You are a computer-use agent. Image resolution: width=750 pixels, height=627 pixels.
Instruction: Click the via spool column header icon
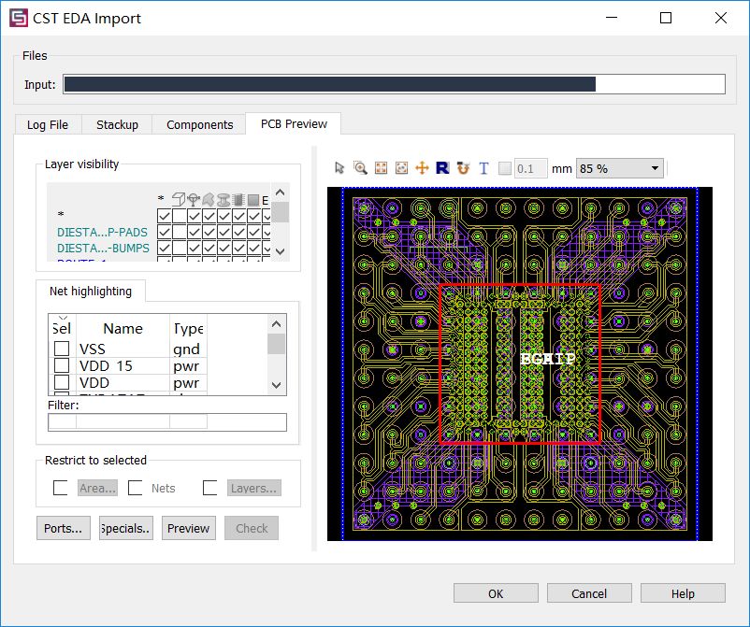tap(224, 199)
